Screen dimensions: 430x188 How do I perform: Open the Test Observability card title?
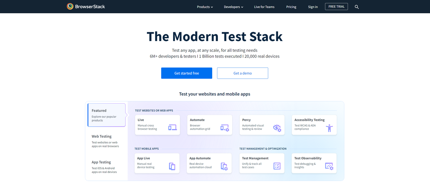tap(308, 158)
